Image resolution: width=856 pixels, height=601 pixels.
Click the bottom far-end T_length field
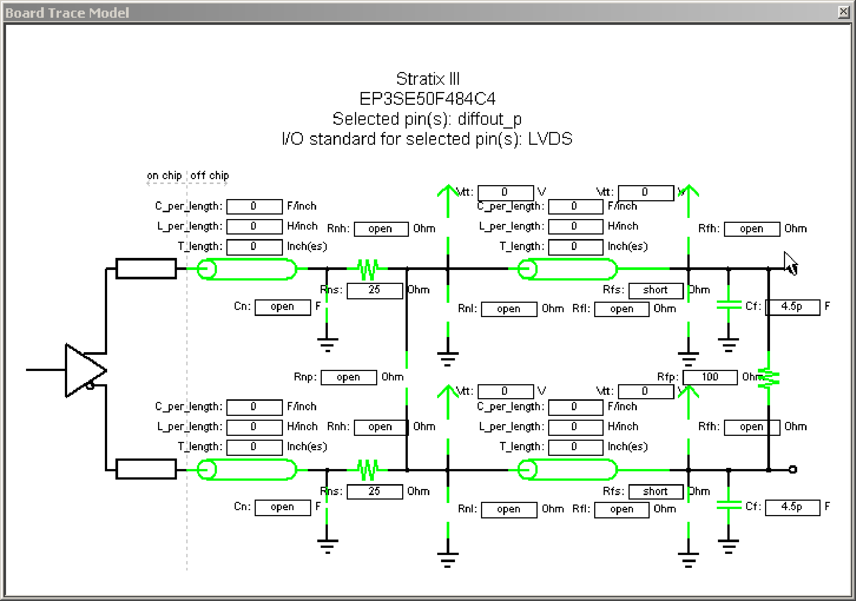[x=575, y=447]
